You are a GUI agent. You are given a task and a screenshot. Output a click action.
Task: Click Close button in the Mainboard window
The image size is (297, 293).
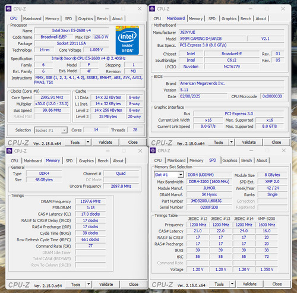[x=276, y=142]
